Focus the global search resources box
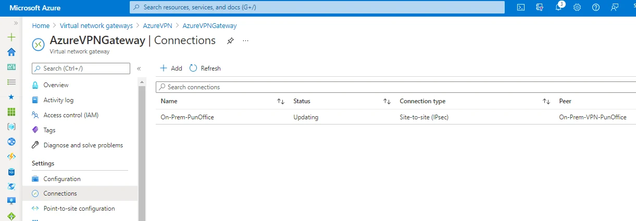 pos(317,7)
